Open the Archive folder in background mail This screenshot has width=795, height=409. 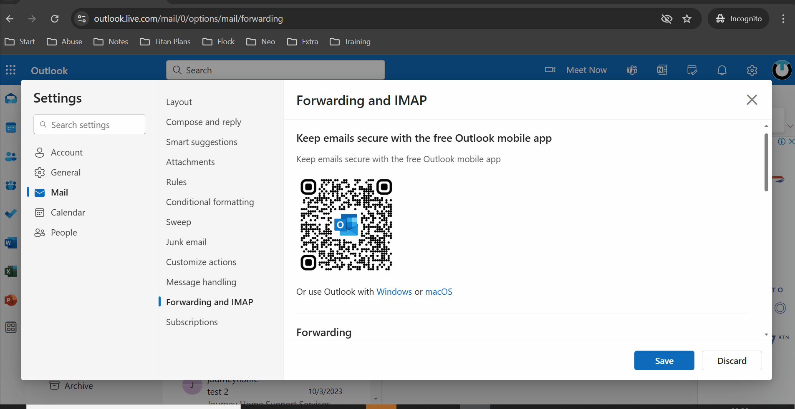71,386
